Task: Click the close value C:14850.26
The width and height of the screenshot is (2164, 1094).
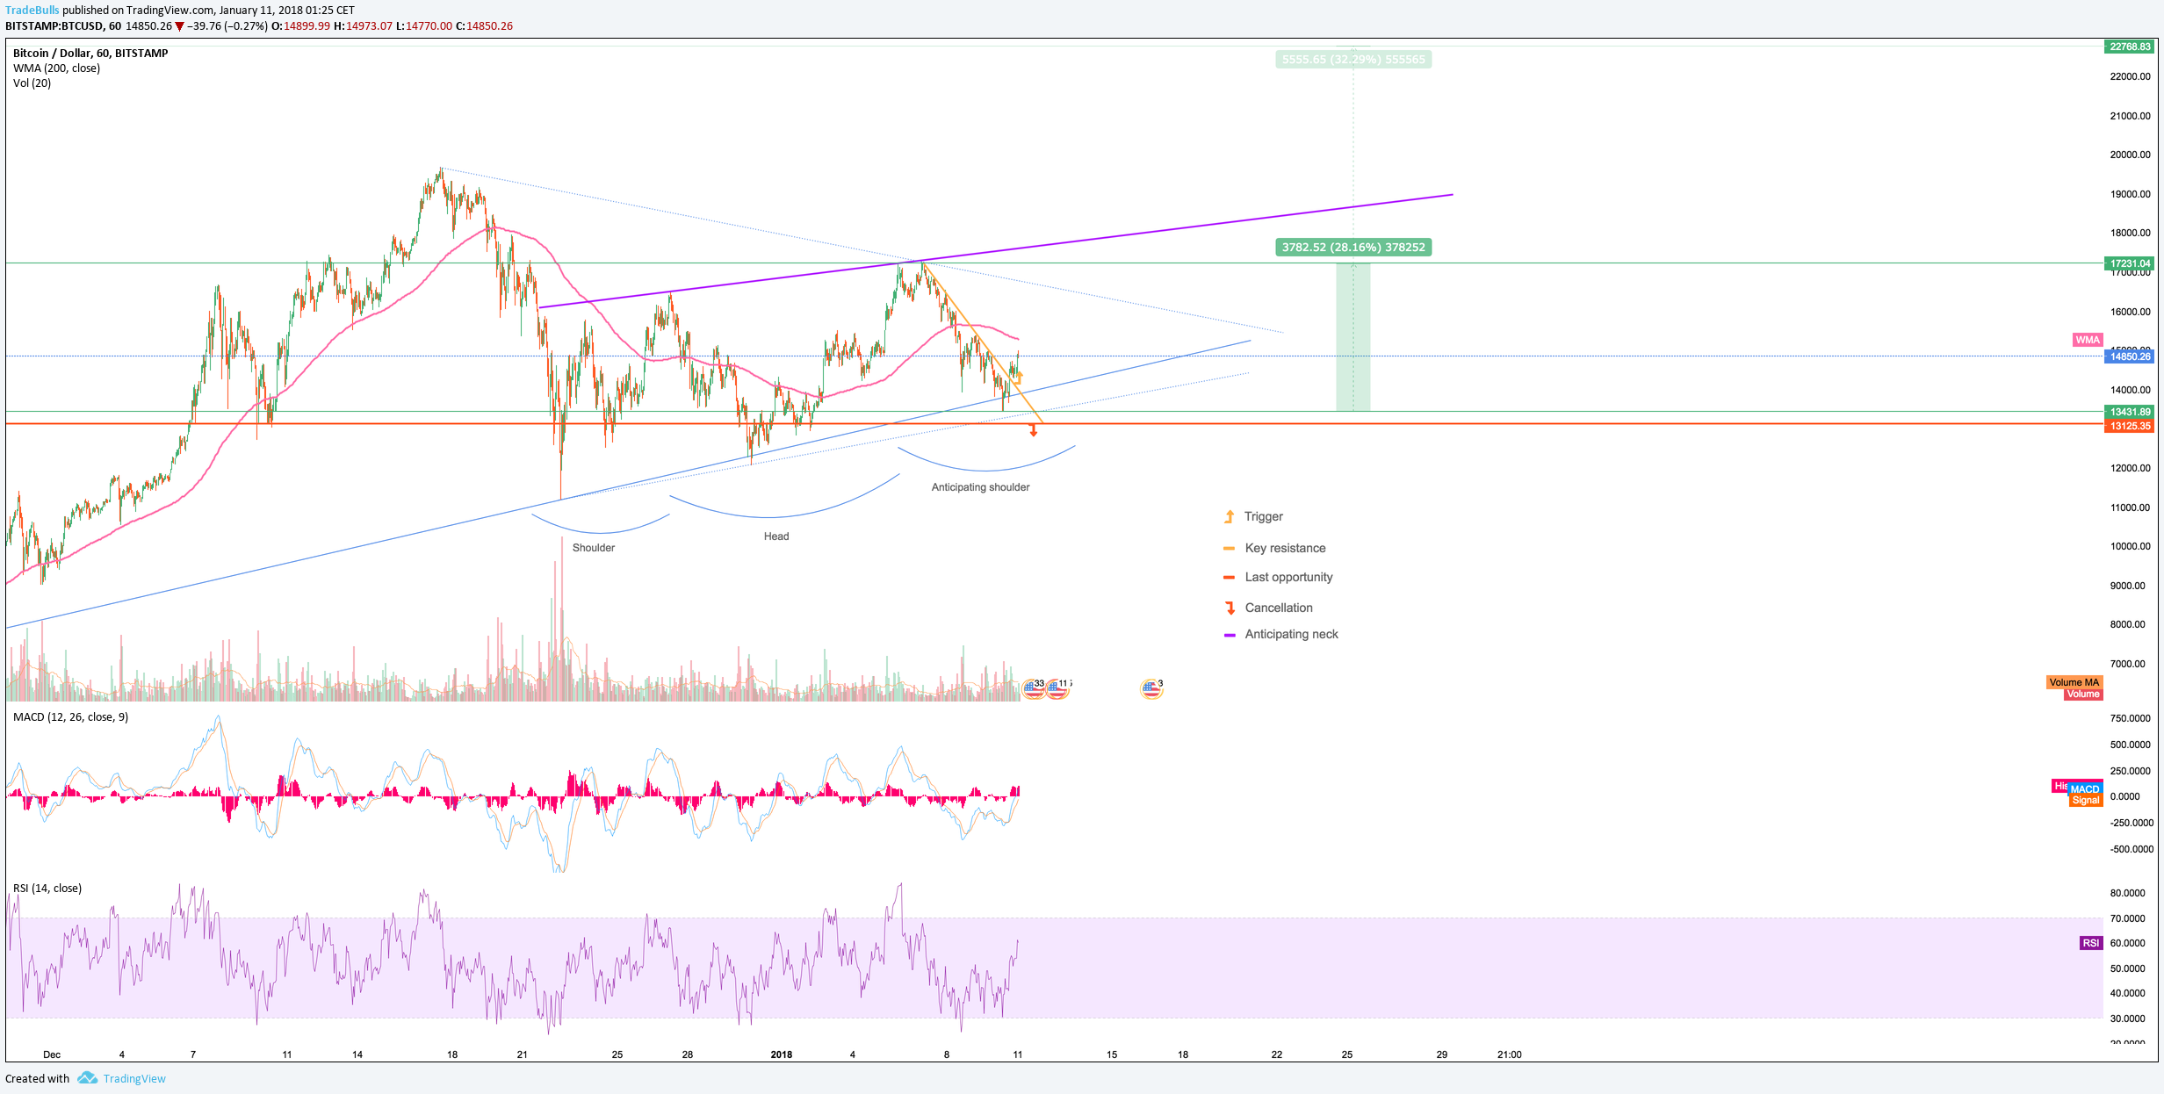Action: click(x=484, y=26)
